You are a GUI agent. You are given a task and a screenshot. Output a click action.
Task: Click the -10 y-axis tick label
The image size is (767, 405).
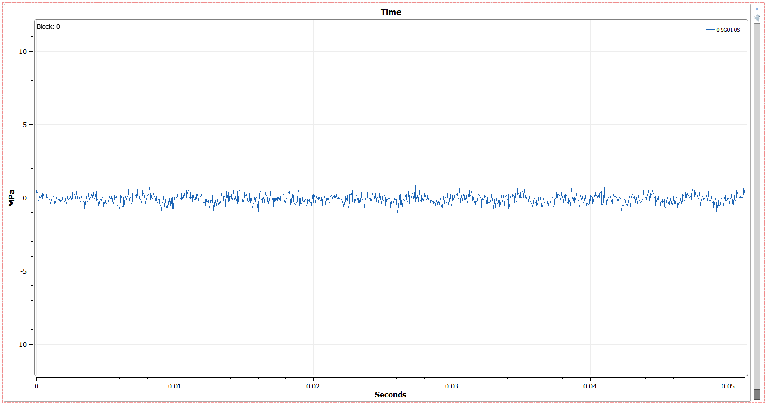coord(22,345)
